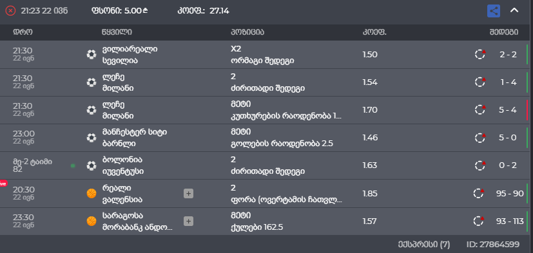Click status circle next to 95 - 90 score
Screen dimensions: 533x253
tap(479, 193)
